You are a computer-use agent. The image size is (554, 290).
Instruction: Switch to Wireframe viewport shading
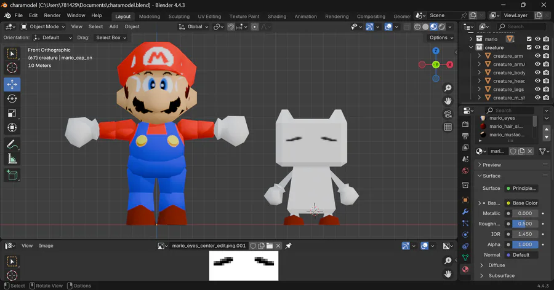tap(417, 27)
